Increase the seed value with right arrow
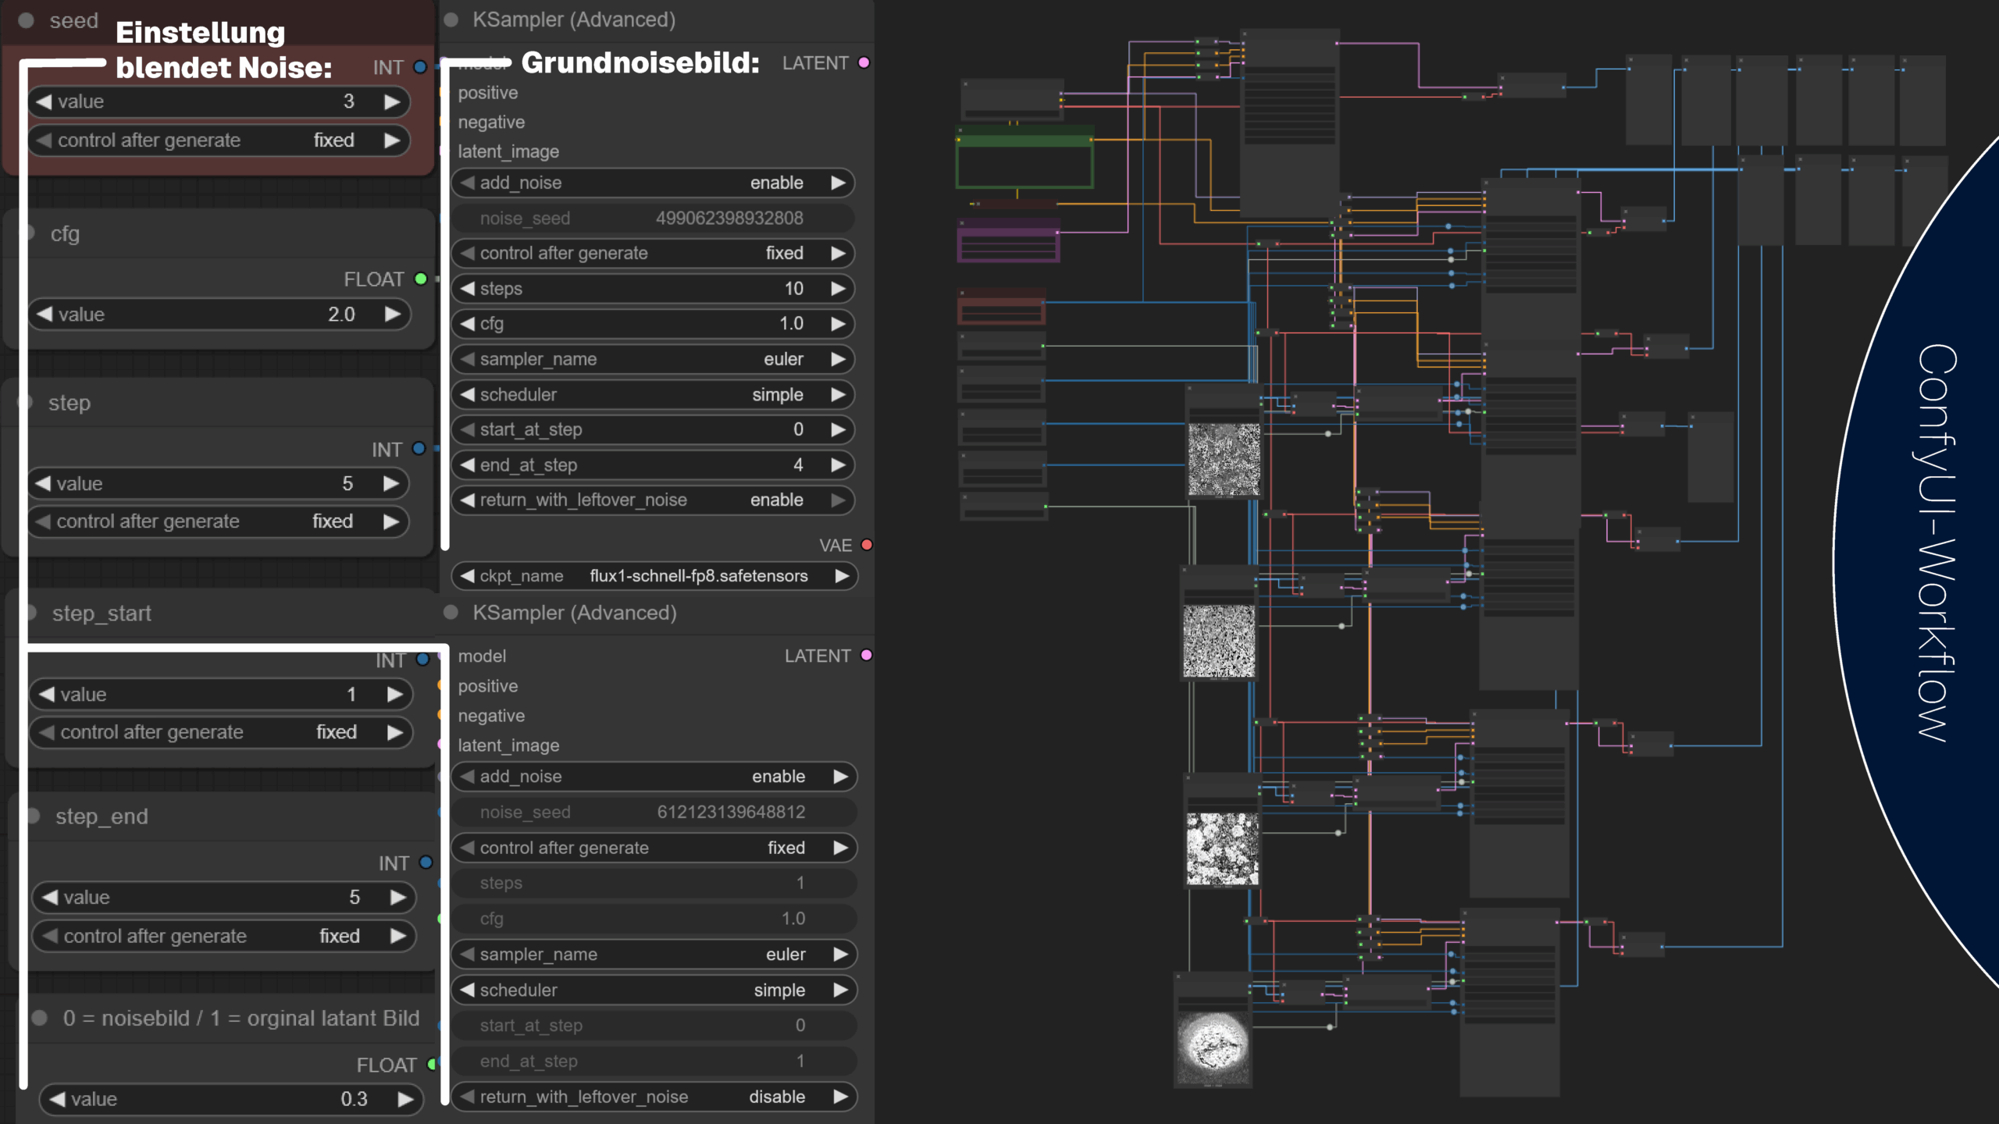 pyautogui.click(x=392, y=101)
